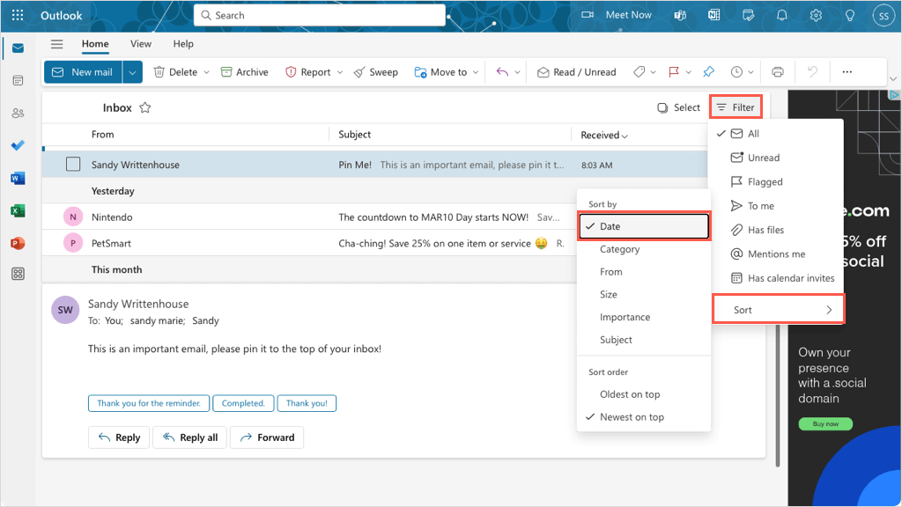The height and width of the screenshot is (507, 902).
Task: Click the Print icon in toolbar
Action: click(778, 72)
